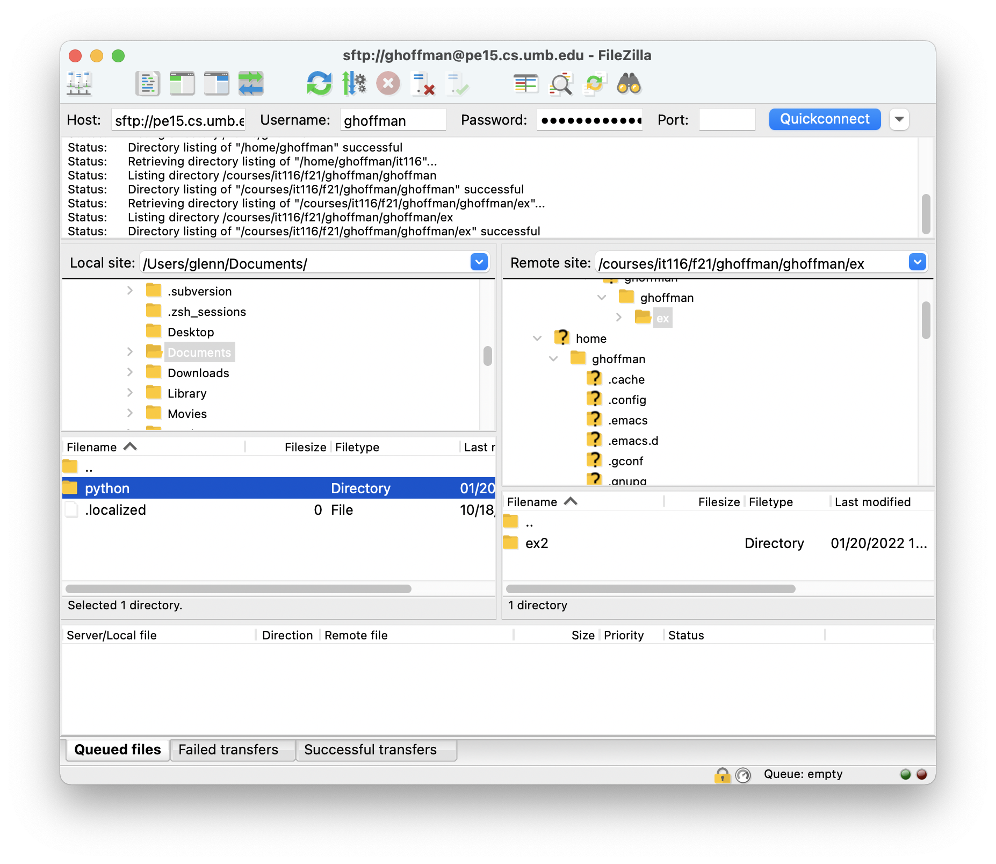Viewport: 996px width, 864px height.
Task: Select the .cache remote folder
Action: pyautogui.click(x=626, y=379)
